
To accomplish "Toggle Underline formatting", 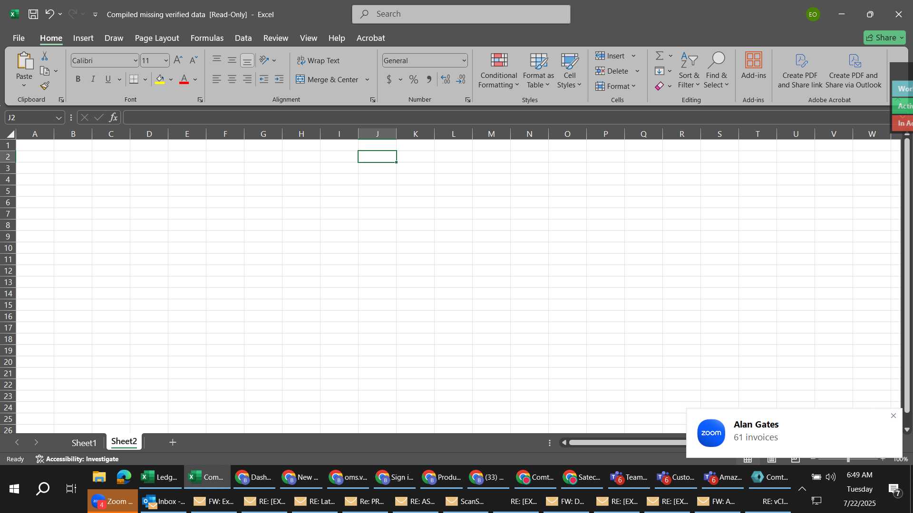I will 108,79.
